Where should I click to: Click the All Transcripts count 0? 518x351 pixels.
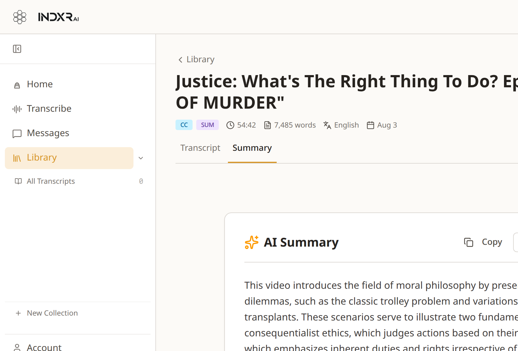141,181
